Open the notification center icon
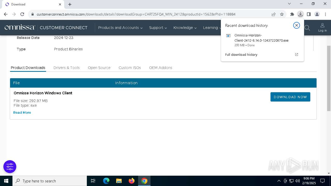 (x=322, y=181)
